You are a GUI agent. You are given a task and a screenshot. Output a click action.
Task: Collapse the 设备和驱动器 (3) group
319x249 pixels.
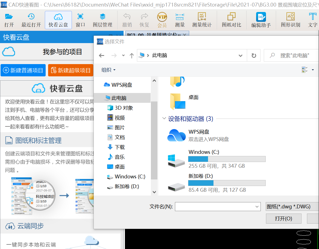(x=164, y=118)
